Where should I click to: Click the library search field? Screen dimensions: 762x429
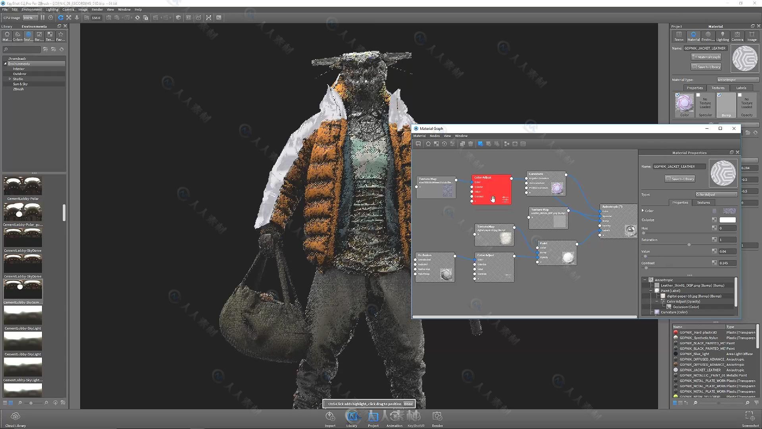pyautogui.click(x=22, y=50)
